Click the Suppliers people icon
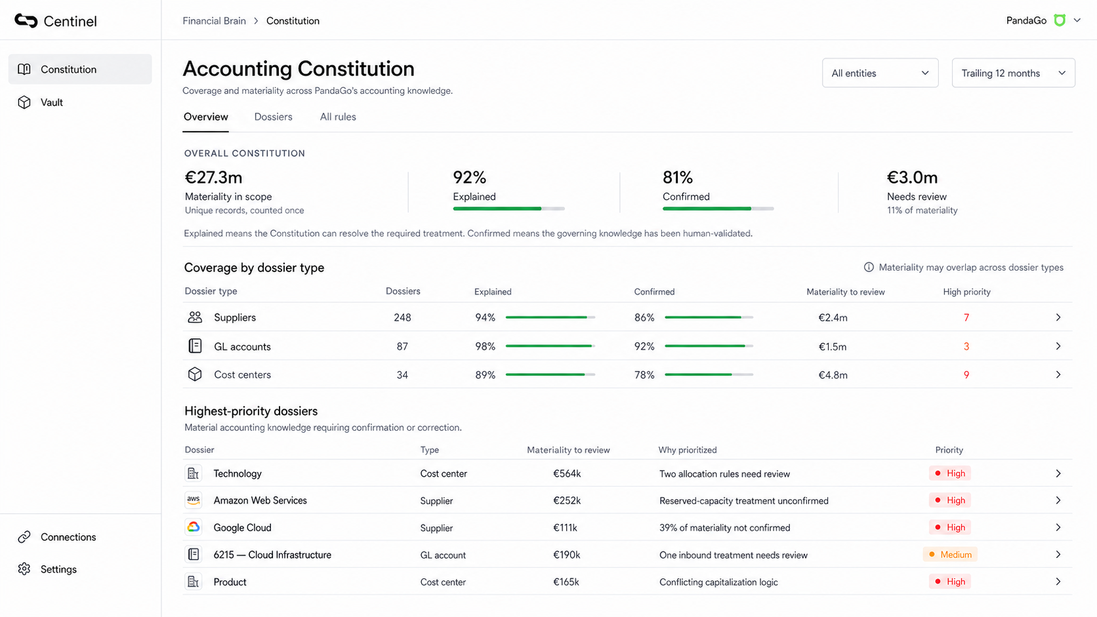Image resolution: width=1097 pixels, height=617 pixels. pyautogui.click(x=195, y=317)
